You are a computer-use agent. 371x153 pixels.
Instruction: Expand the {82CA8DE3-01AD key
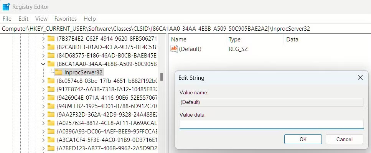point(43,47)
